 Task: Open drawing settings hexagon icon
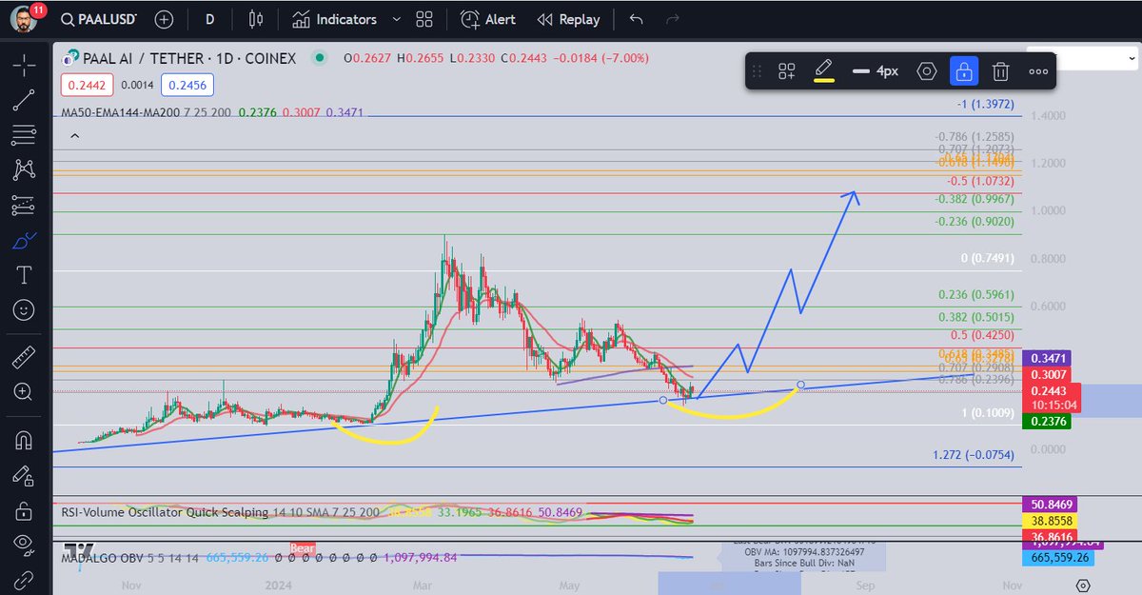[927, 71]
